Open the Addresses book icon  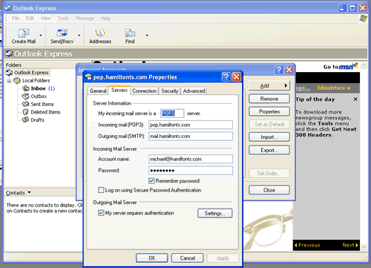[100, 33]
